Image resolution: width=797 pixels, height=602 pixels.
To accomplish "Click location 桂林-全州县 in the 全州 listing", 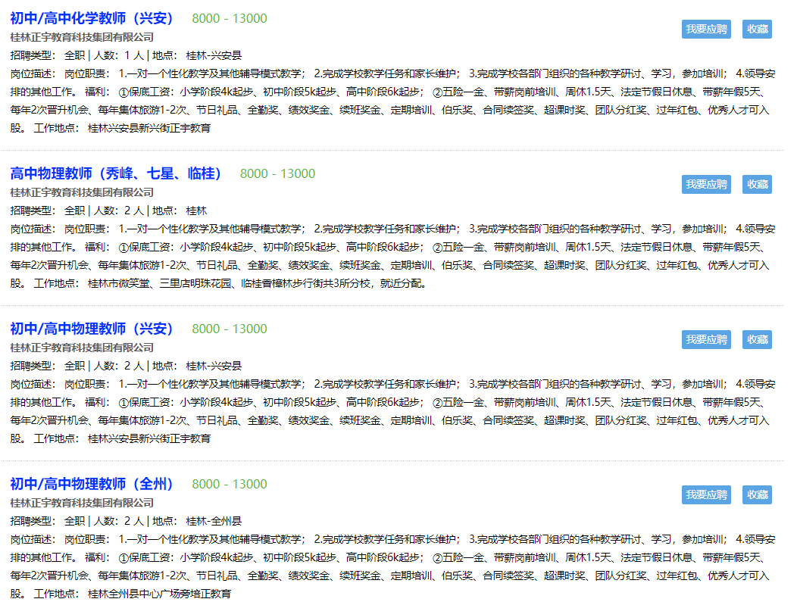I will (214, 521).
